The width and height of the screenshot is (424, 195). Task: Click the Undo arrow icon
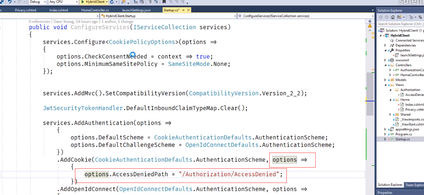pos(10,2)
